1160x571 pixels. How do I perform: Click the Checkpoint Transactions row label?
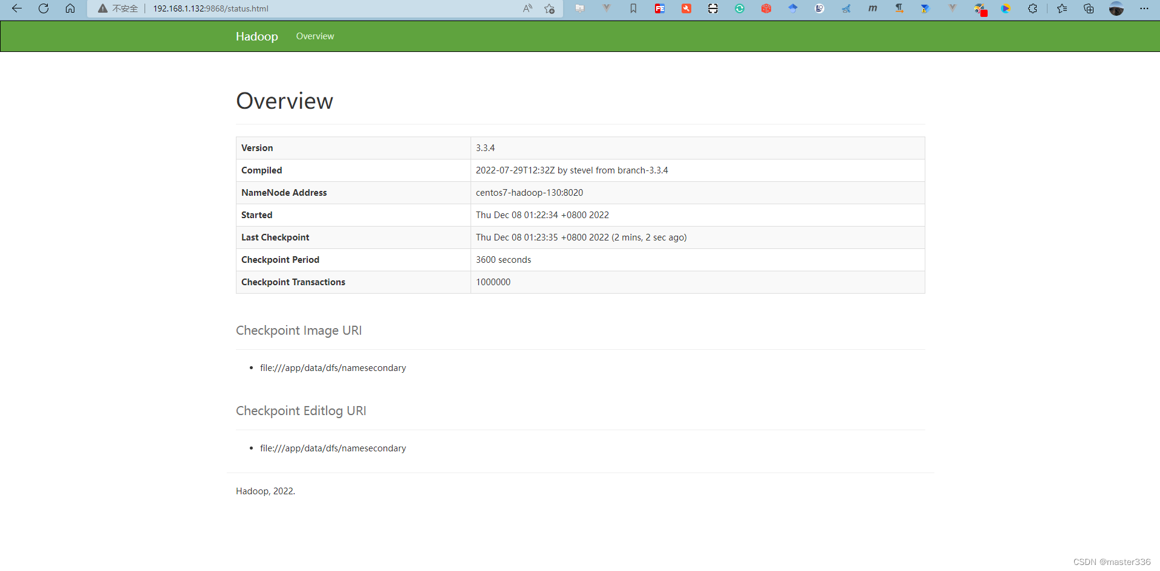pyautogui.click(x=293, y=282)
